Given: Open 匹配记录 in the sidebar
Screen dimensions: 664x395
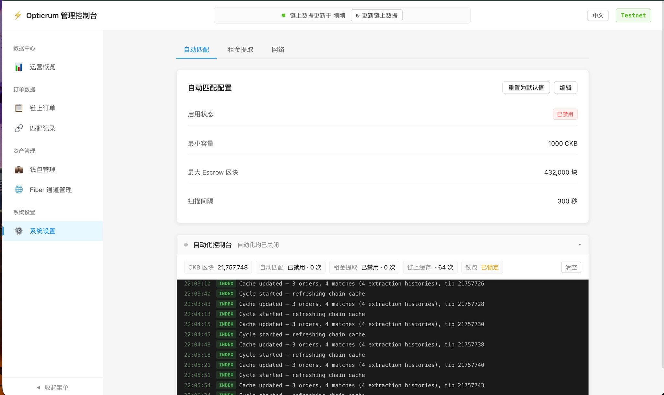Looking at the screenshot, I should [53, 128].
